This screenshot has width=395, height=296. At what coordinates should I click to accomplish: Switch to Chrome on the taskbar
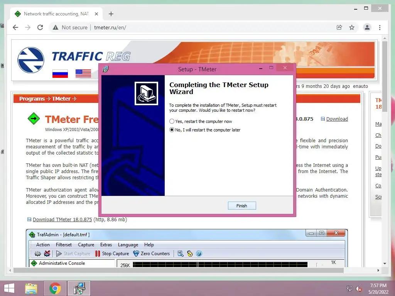tap(55, 288)
